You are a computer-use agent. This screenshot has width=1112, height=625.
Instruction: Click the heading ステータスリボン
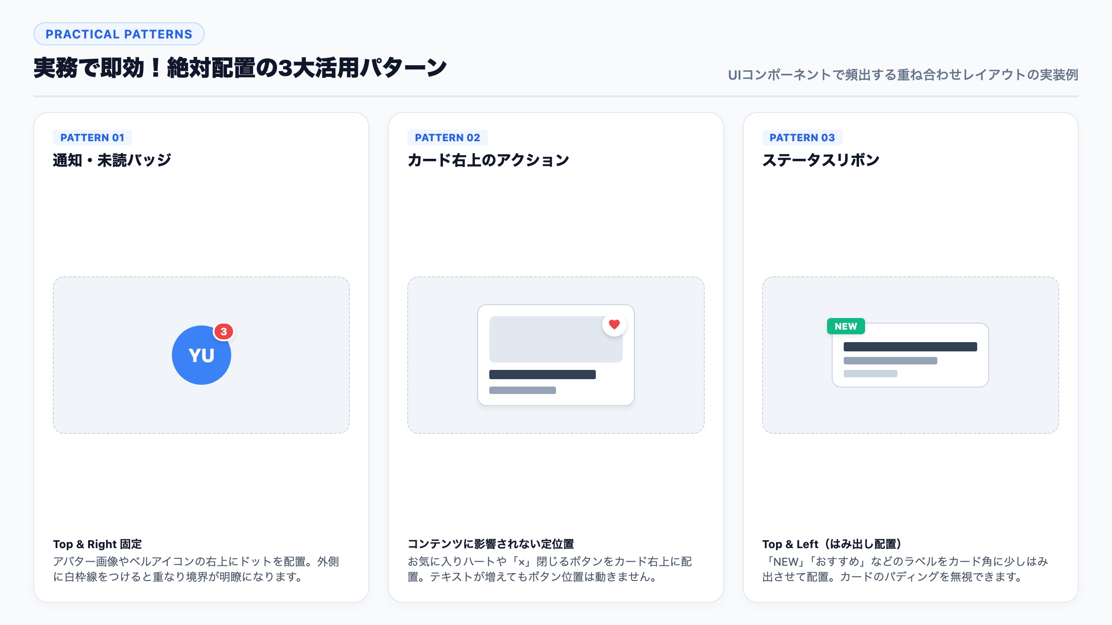point(821,160)
